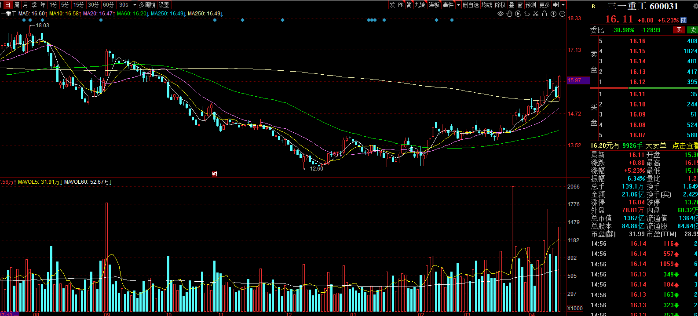The width and height of the screenshot is (698, 316).
Task: Toggle the chart lock icon
Action: 545,14
